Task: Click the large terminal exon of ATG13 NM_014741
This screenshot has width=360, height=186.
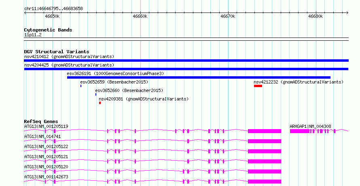Action: point(265,141)
